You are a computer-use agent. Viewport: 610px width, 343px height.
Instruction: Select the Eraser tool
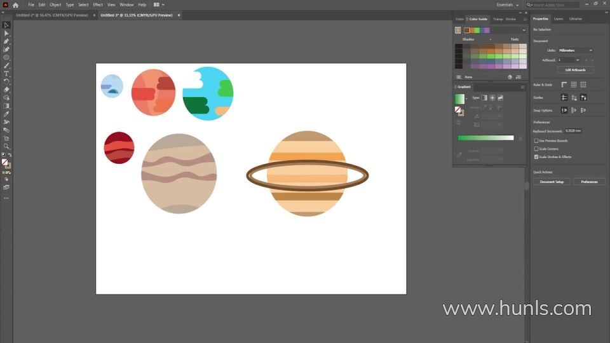pyautogui.click(x=6, y=90)
